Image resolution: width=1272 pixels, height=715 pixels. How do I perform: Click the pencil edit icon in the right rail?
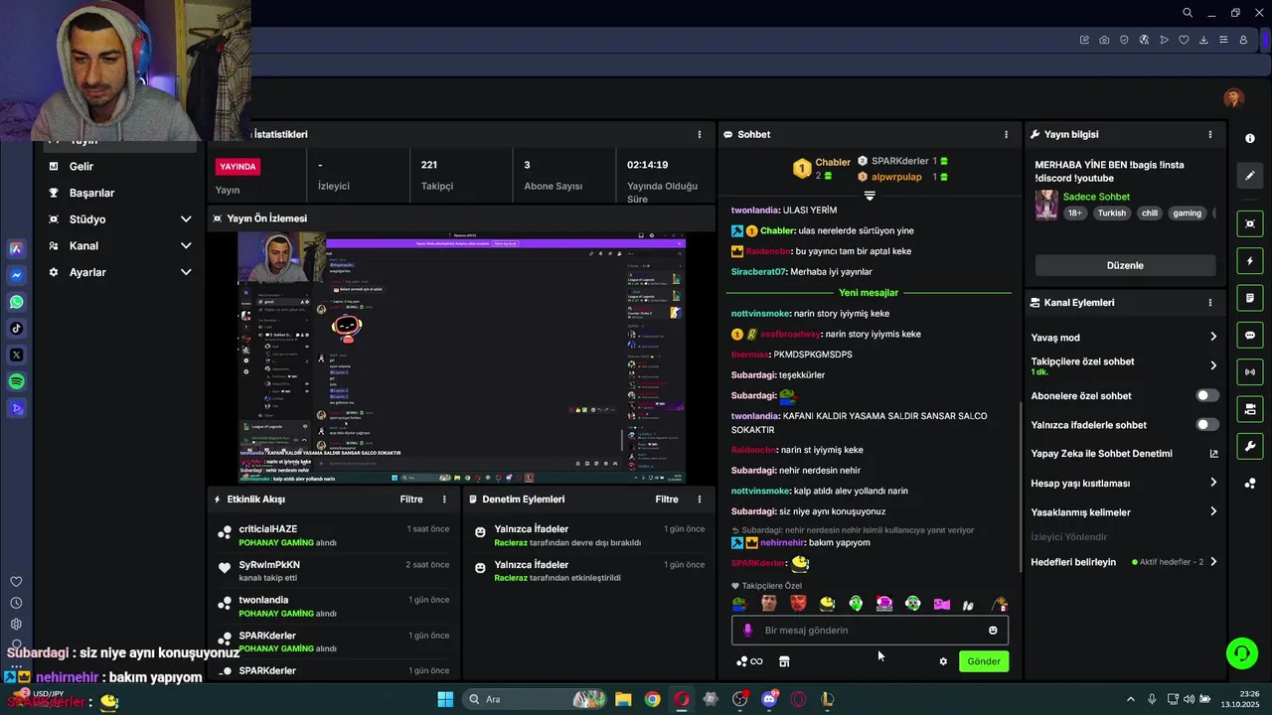click(x=1250, y=176)
